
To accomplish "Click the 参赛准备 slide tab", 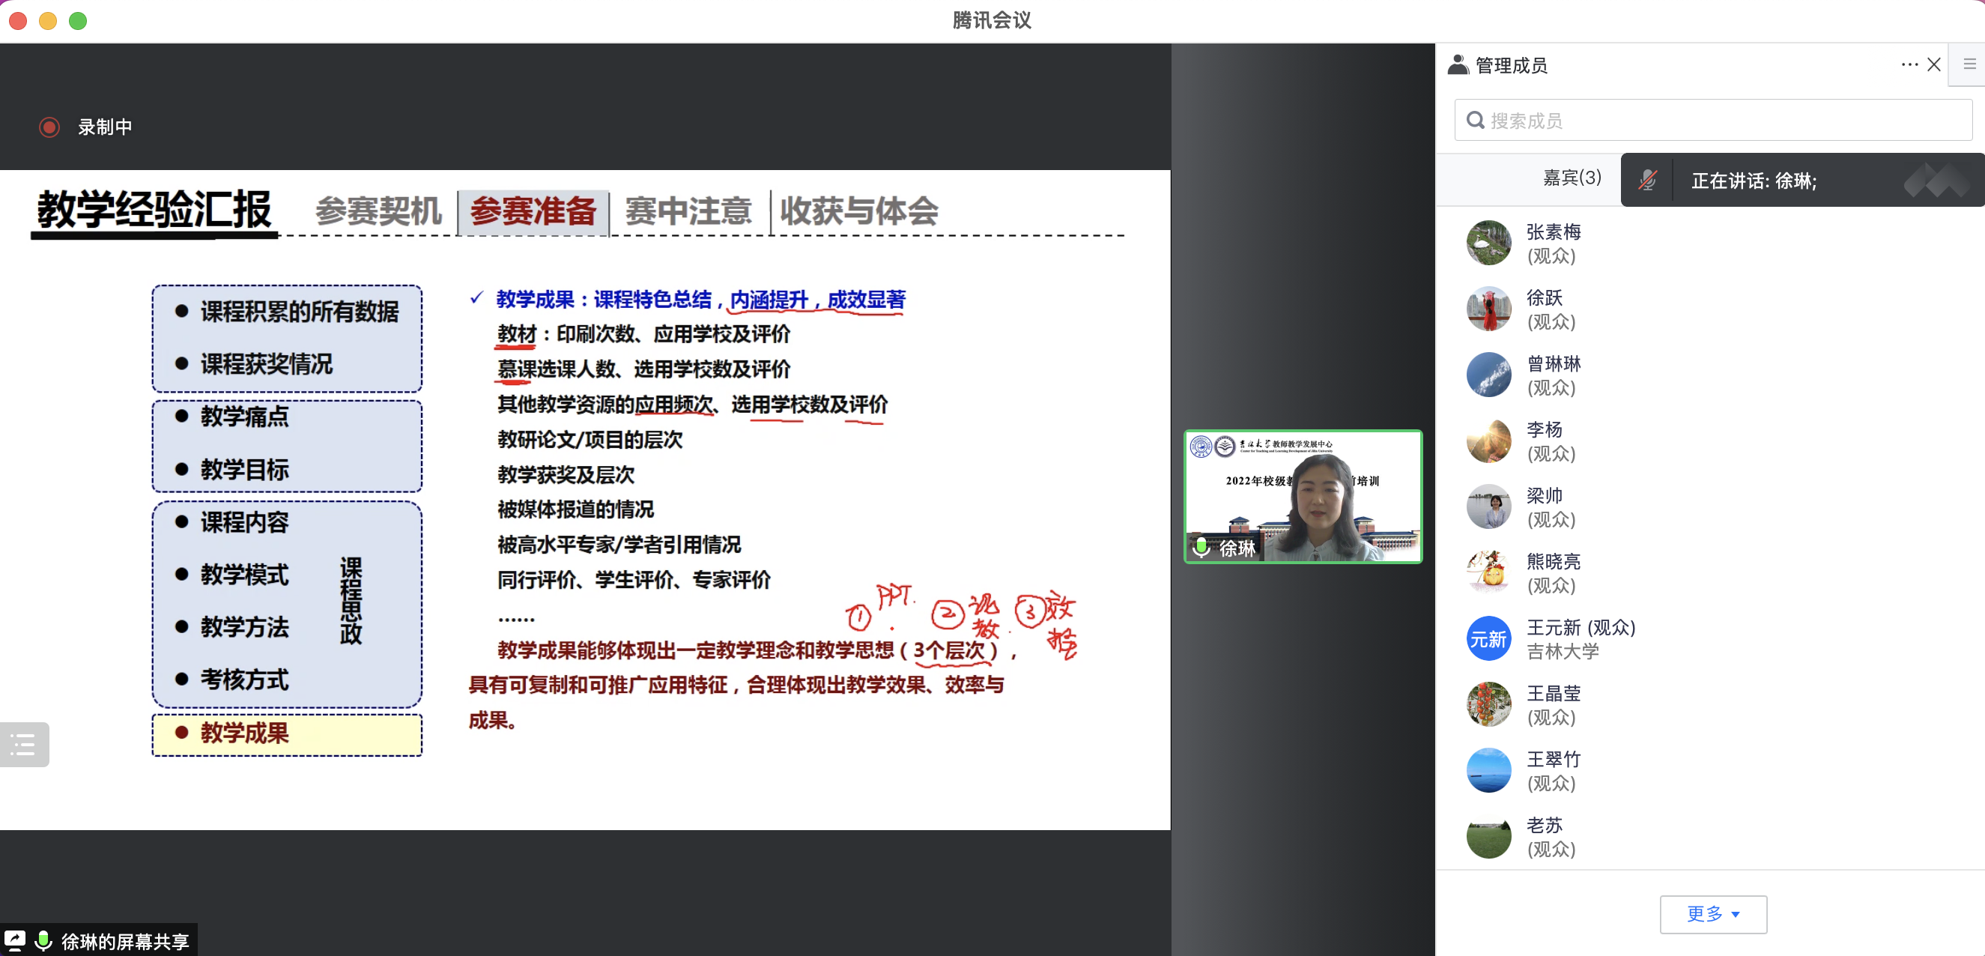I will [x=533, y=211].
